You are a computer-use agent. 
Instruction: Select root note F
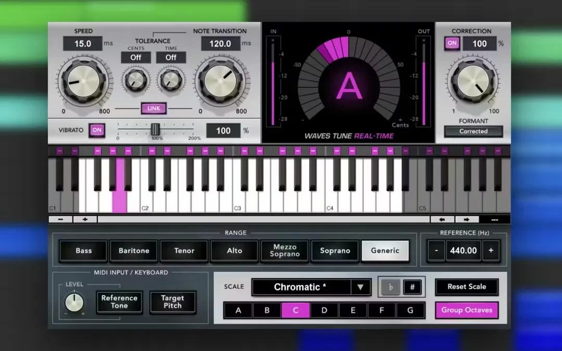(382, 310)
